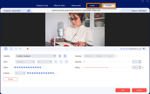Jump to previous frame

point(16,49)
